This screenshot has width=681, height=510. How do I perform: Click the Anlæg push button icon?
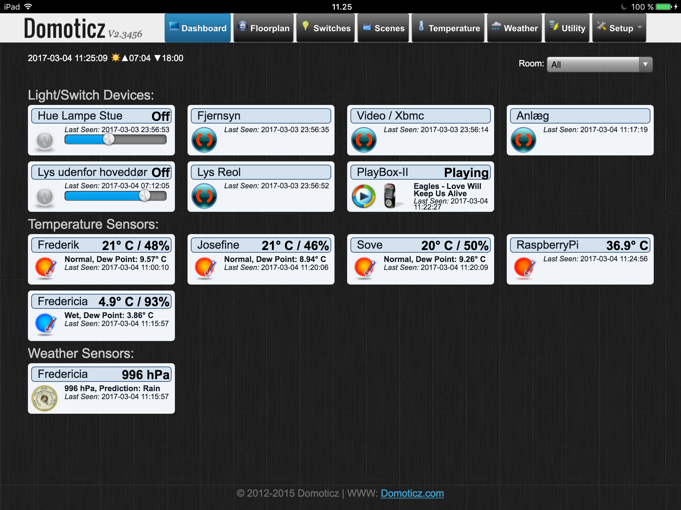coord(523,140)
